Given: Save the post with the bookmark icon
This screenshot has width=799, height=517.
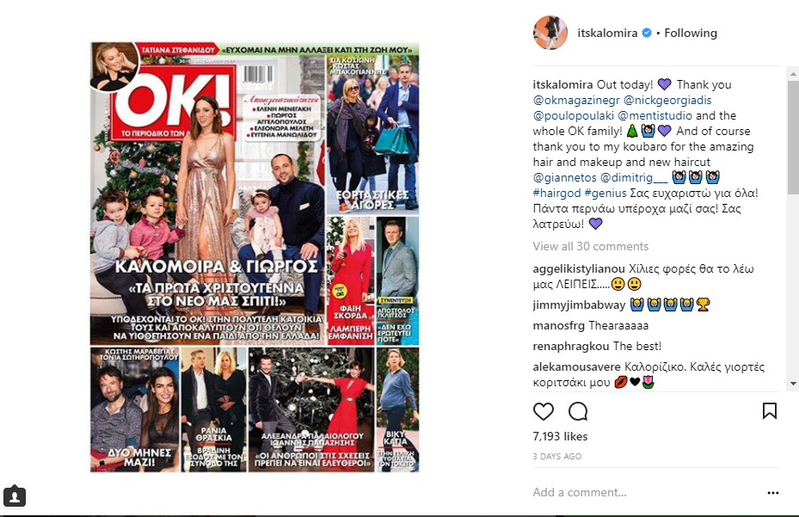Looking at the screenshot, I should point(770,411).
